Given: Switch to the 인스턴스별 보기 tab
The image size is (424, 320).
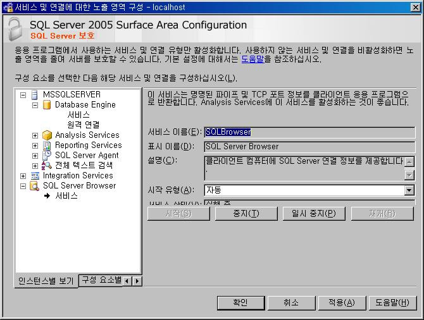Looking at the screenshot, I should click(x=46, y=281).
